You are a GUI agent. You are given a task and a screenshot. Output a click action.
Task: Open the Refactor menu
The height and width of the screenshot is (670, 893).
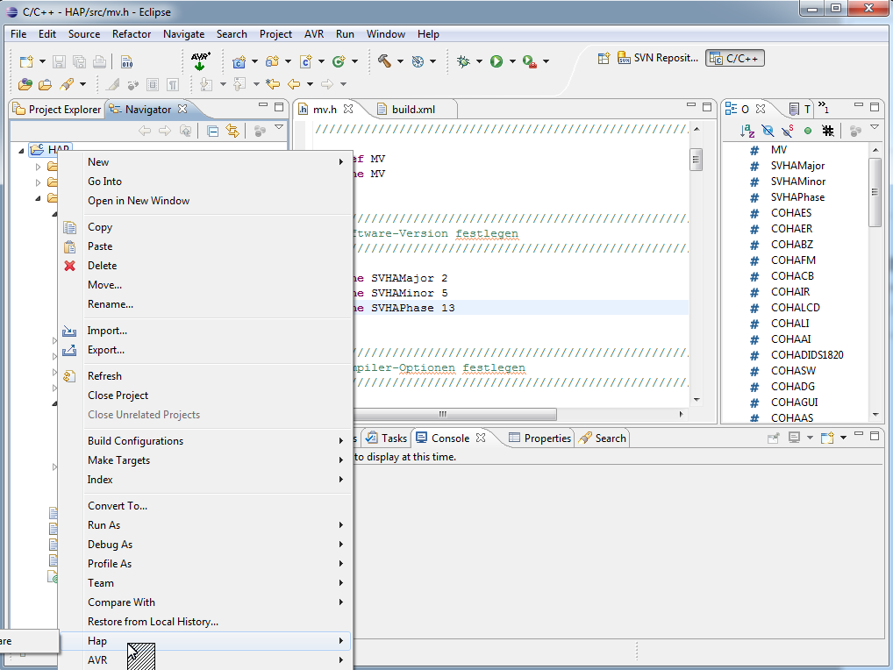pos(132,34)
